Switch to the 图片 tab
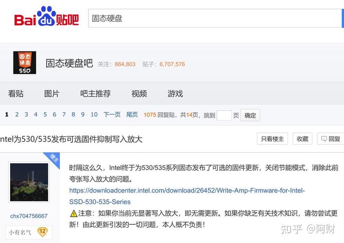This screenshot has height=243, width=344. 52,94
